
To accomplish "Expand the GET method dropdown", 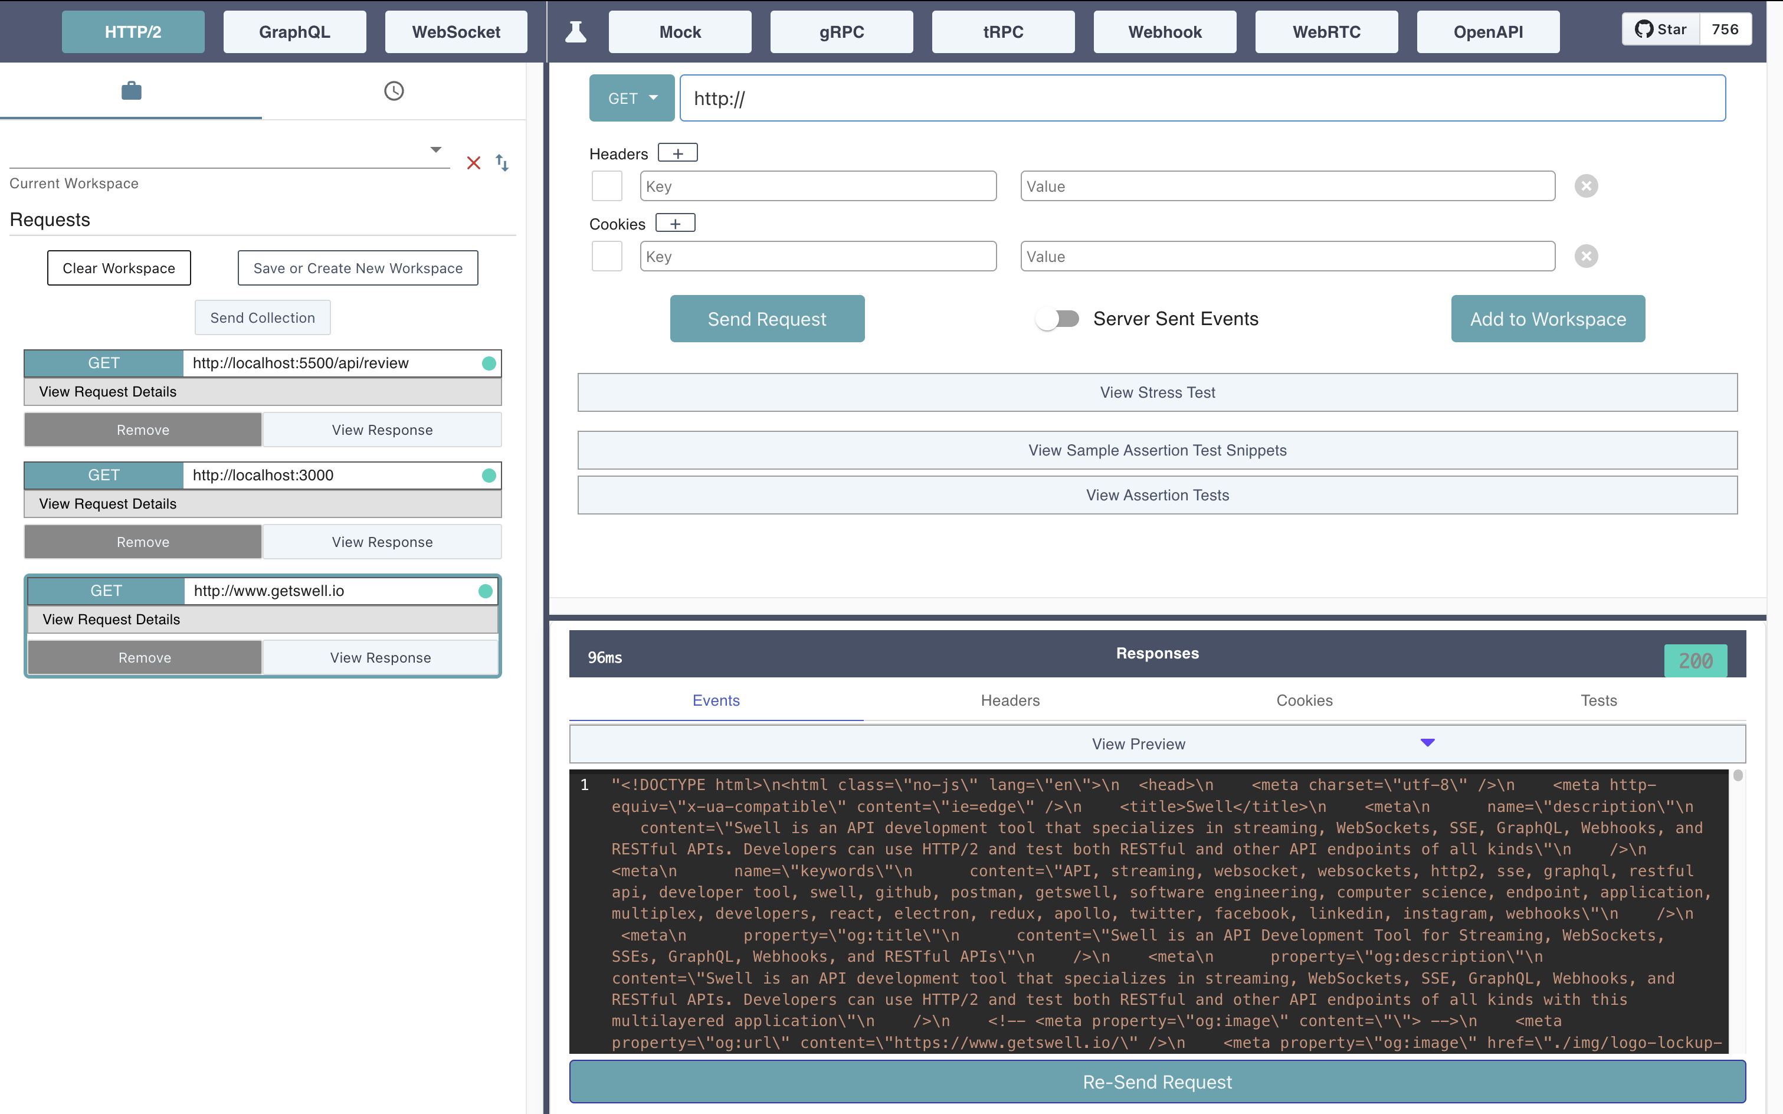I will click(x=628, y=97).
